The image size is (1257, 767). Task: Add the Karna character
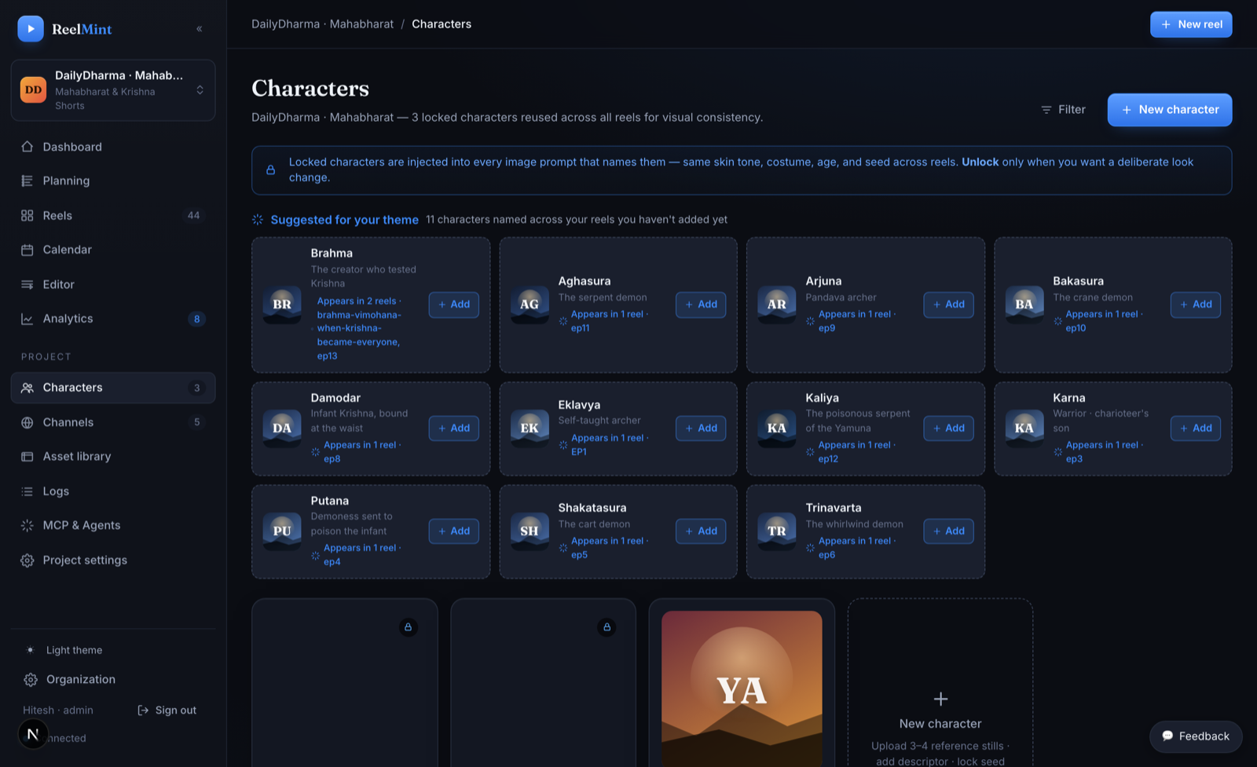pyautogui.click(x=1196, y=429)
